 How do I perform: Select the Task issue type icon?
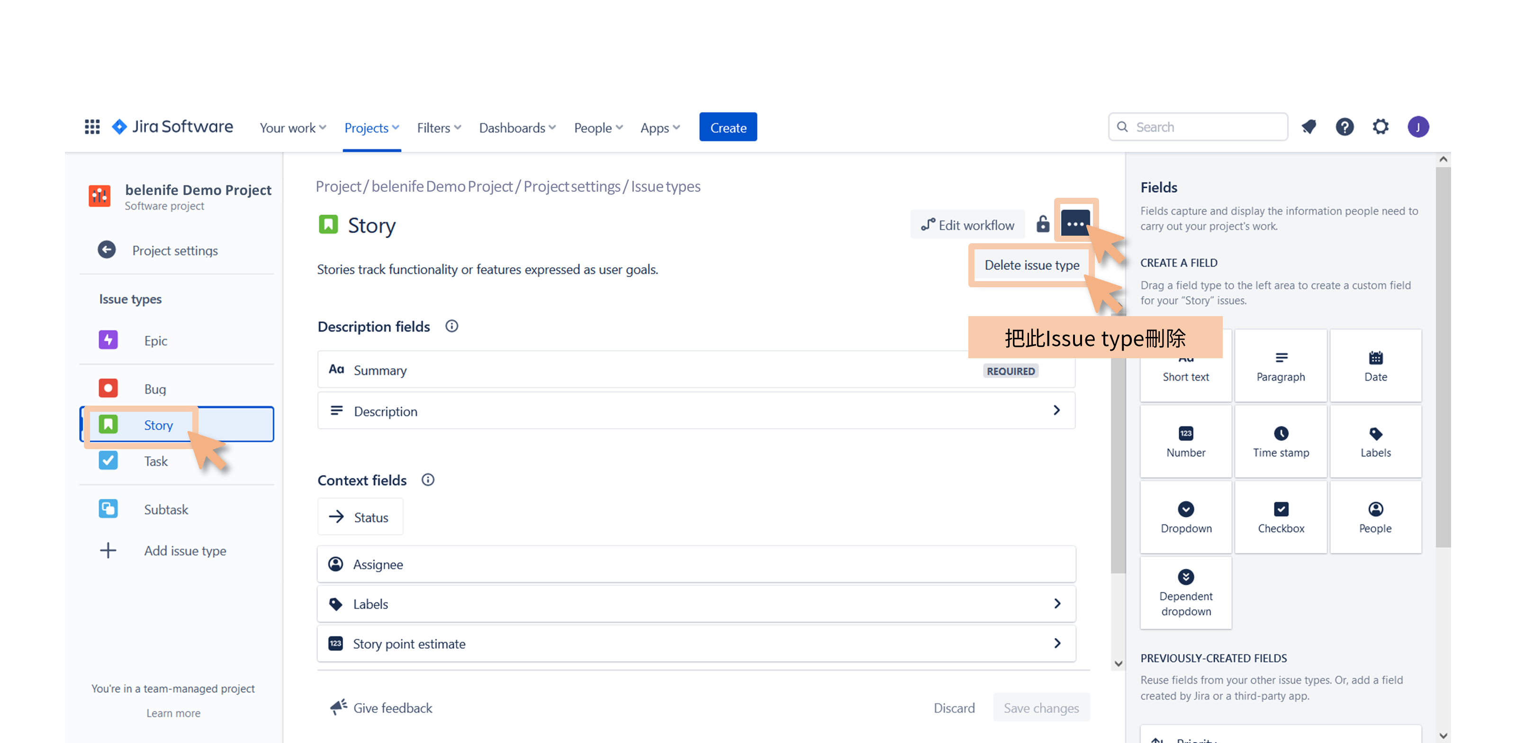pos(108,460)
